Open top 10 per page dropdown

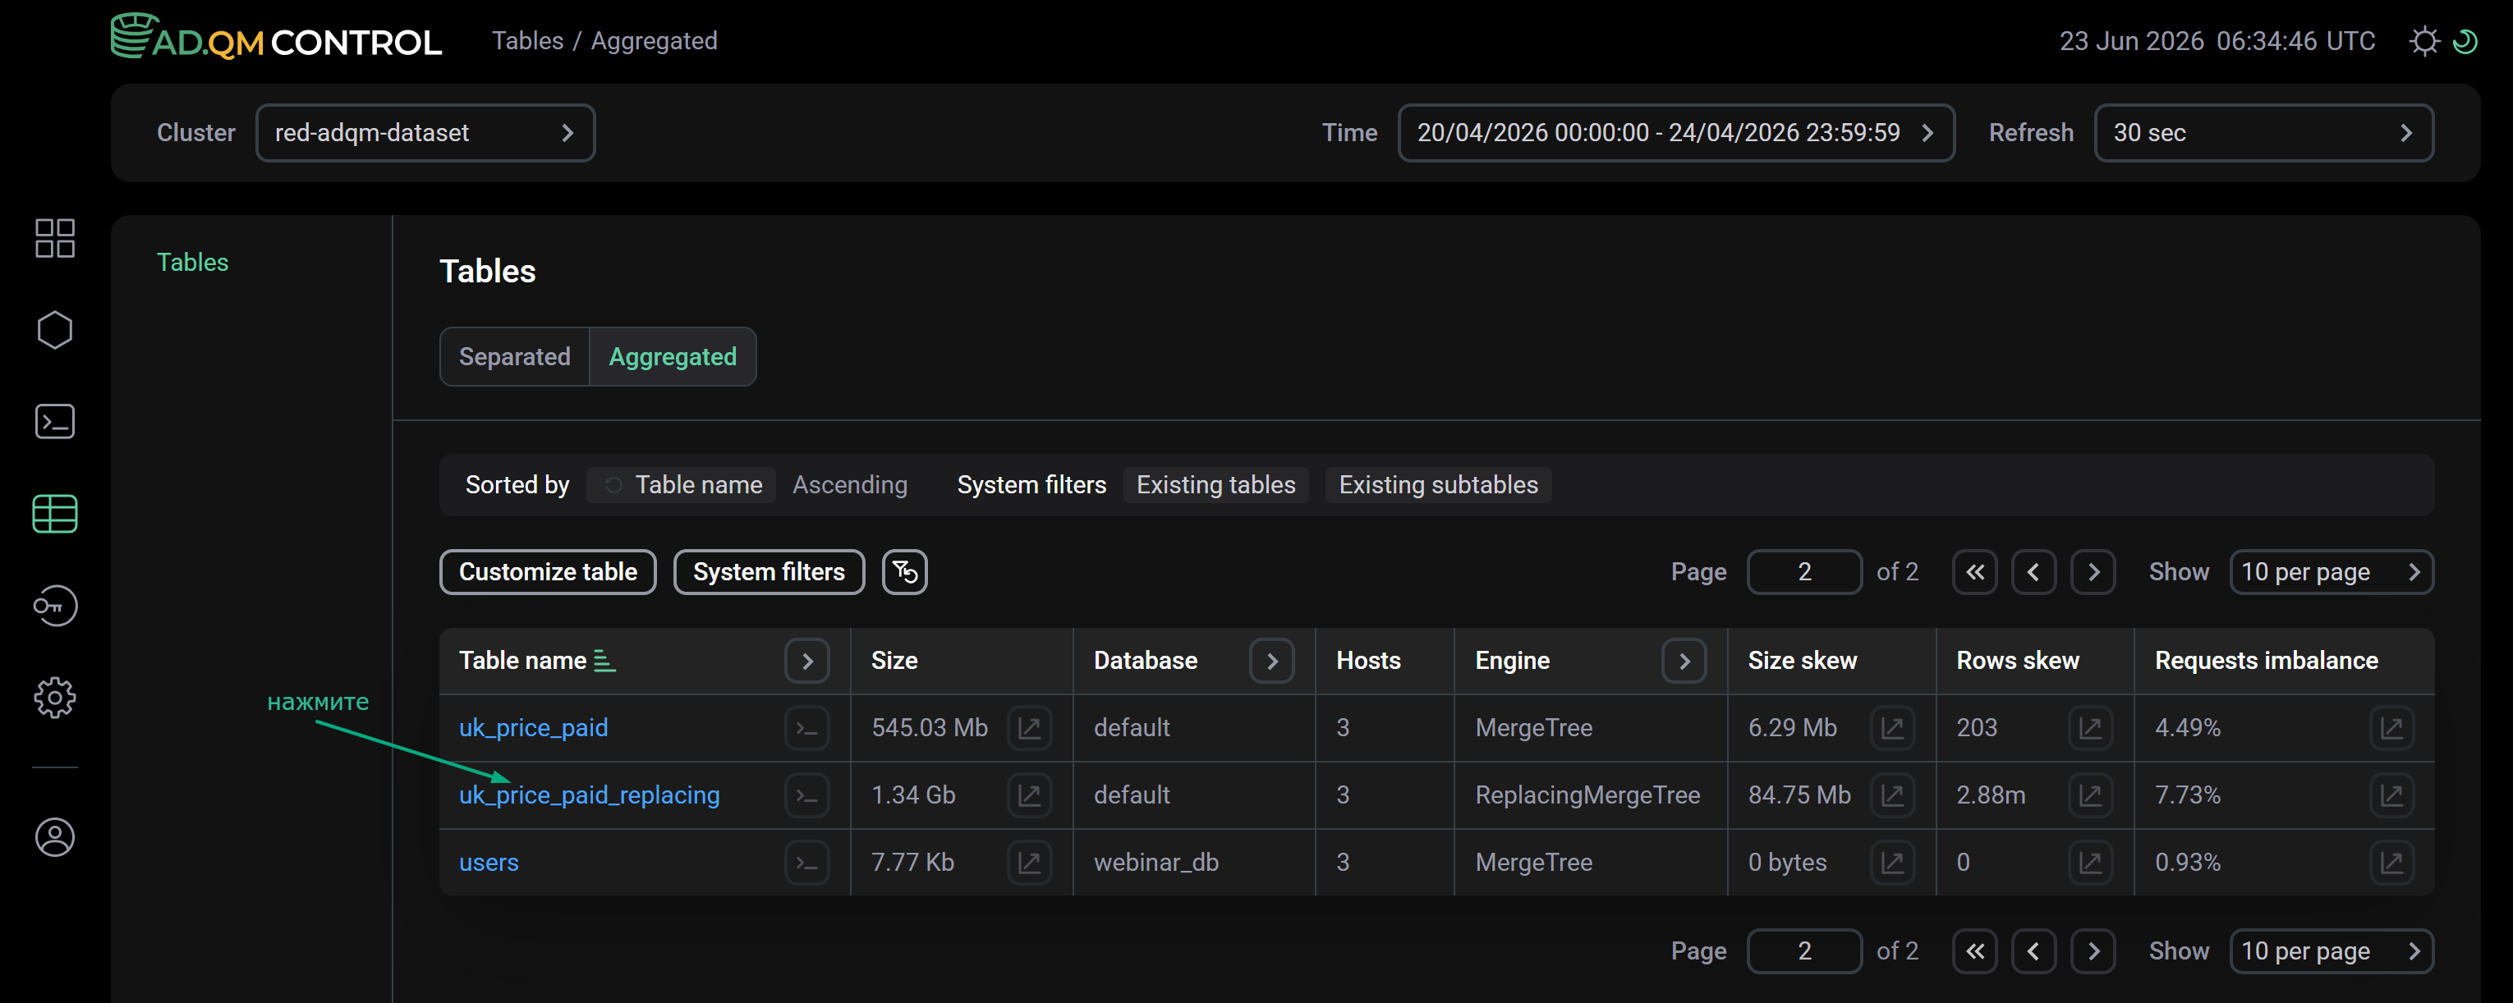tap(2332, 572)
